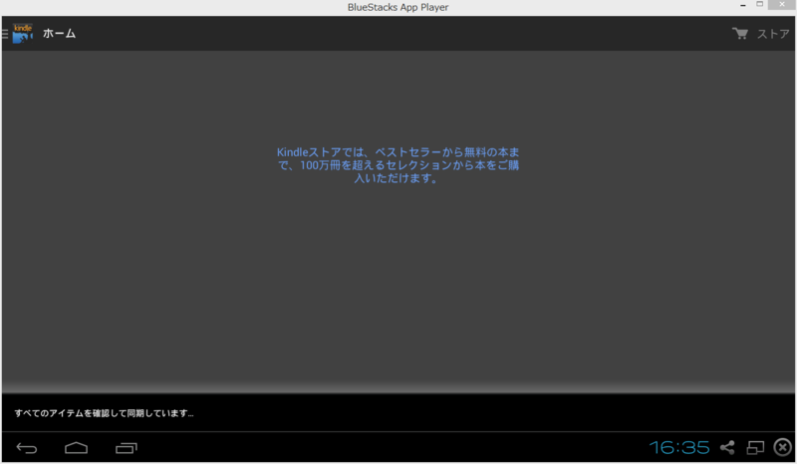Minimize the BlueStacks App Player window
Viewport: 797px width, 464px height.
click(743, 5)
